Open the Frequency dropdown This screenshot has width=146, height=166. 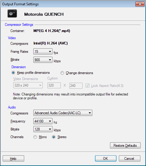coord(43,121)
